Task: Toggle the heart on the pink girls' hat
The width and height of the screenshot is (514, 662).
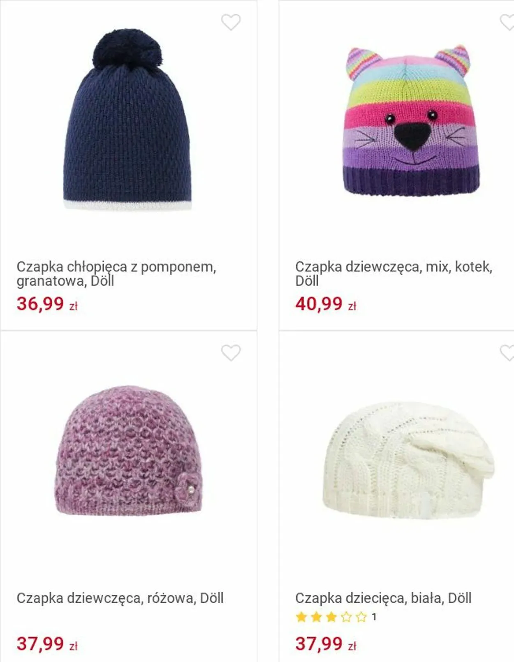Action: pyautogui.click(x=231, y=352)
